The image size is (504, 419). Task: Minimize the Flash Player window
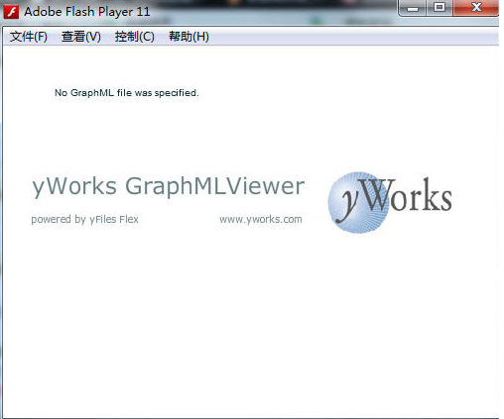(413, 8)
